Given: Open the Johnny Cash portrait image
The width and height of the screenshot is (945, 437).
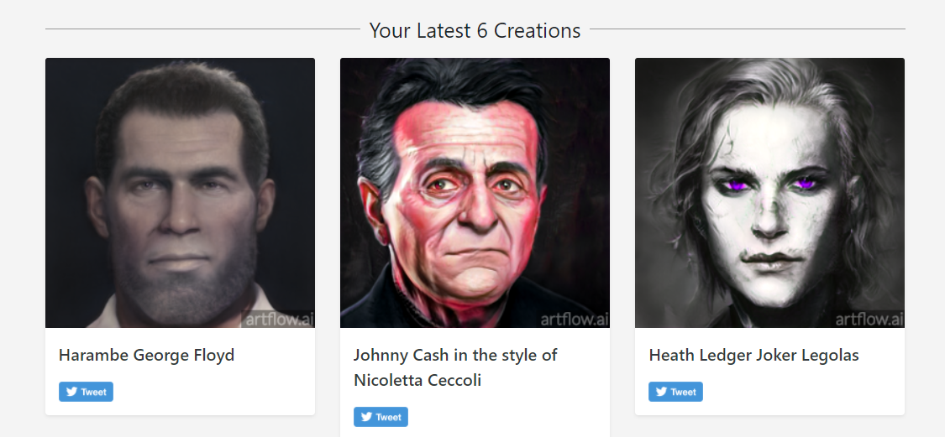Looking at the screenshot, I should 475,193.
